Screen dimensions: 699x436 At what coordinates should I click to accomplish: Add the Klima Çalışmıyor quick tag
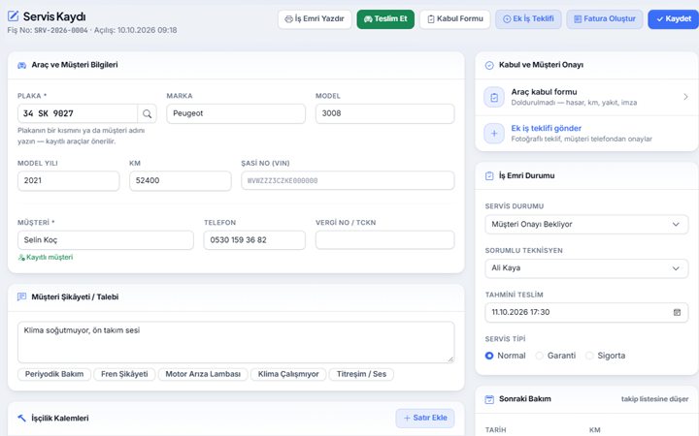click(x=288, y=374)
